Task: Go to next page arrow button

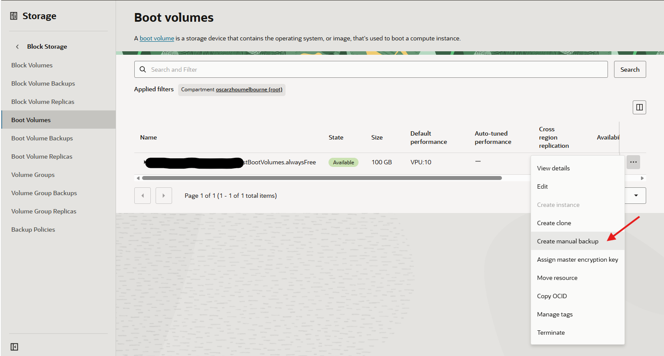Action: point(164,196)
